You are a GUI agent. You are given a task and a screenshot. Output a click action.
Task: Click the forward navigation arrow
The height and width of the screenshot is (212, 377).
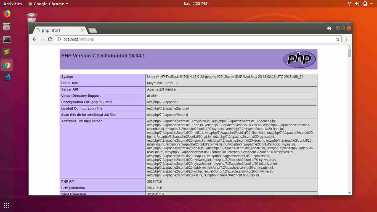pos(42,39)
